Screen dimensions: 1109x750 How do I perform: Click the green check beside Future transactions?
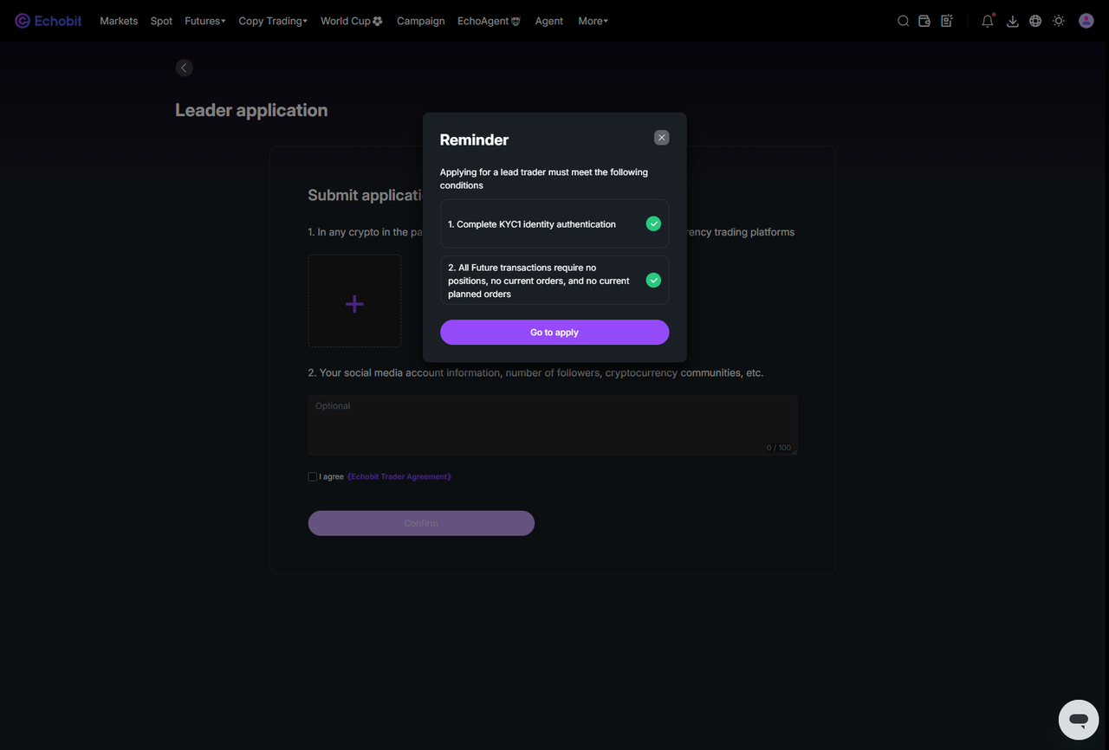pyautogui.click(x=653, y=281)
